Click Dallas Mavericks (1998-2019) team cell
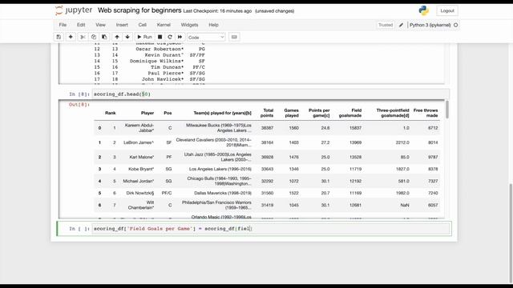513x288 pixels. pos(223,194)
